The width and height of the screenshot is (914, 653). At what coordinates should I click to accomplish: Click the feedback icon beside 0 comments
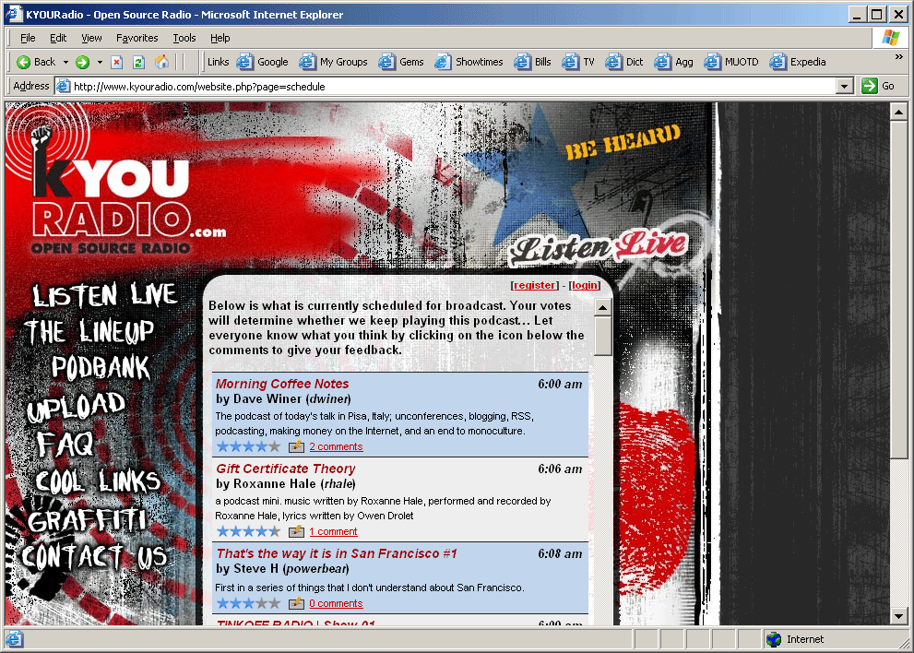click(296, 603)
